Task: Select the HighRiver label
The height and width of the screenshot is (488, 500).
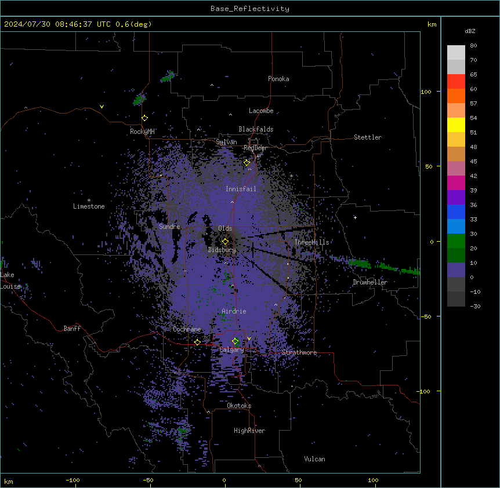Action: tap(249, 431)
